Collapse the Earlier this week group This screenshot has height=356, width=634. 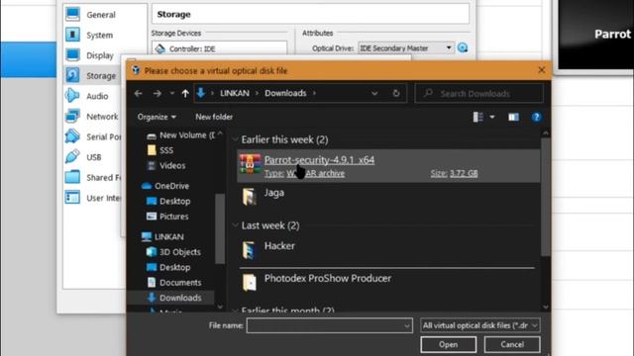click(235, 139)
